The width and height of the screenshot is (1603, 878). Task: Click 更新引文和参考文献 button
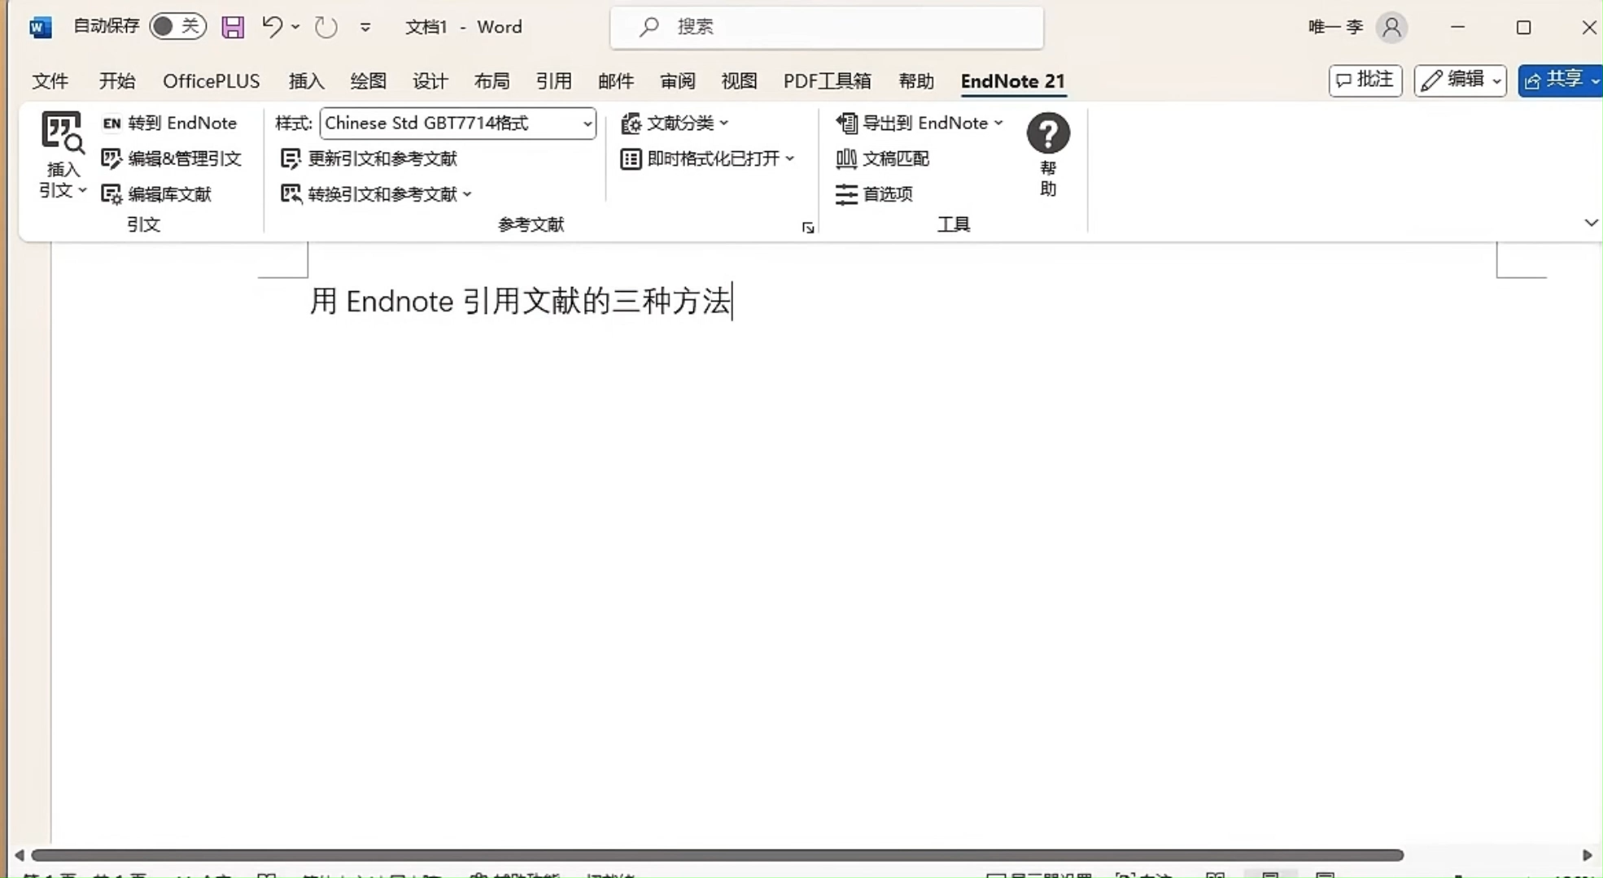[369, 159]
